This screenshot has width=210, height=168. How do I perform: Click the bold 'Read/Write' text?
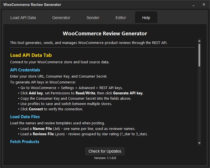coord(85,93)
